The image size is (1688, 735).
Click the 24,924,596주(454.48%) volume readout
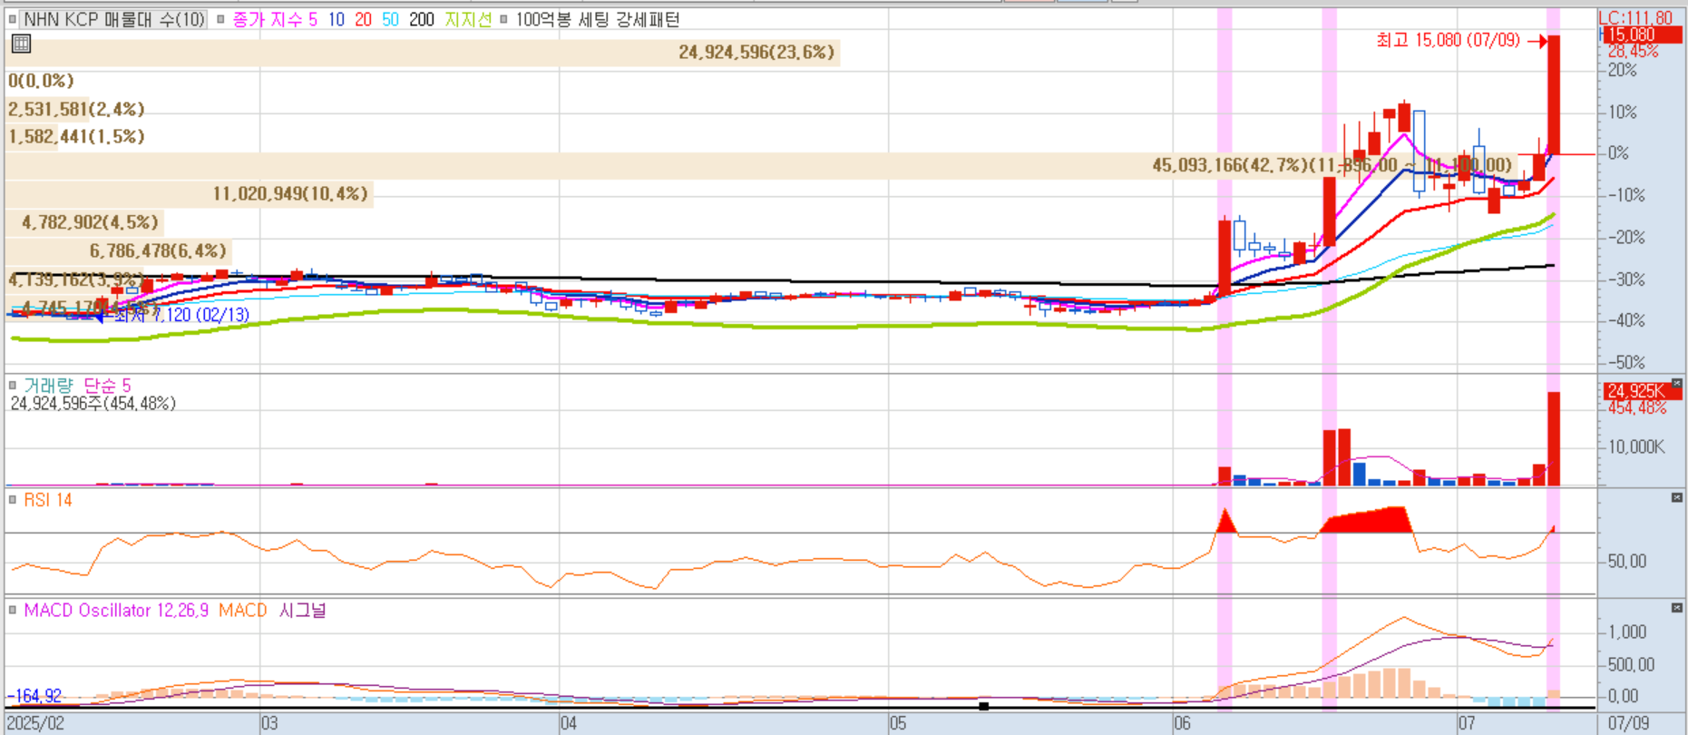click(93, 403)
